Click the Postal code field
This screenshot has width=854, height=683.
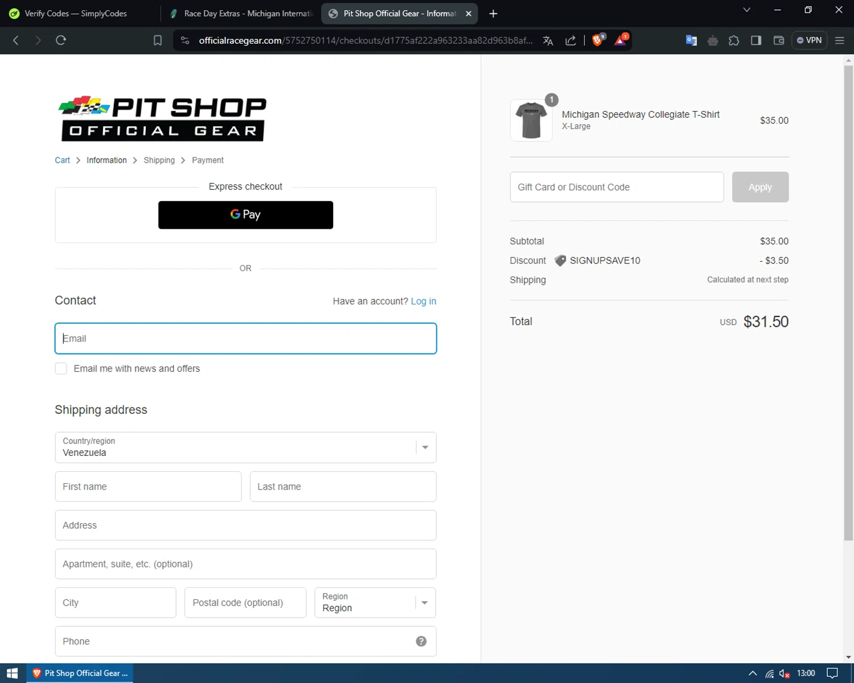(x=245, y=603)
